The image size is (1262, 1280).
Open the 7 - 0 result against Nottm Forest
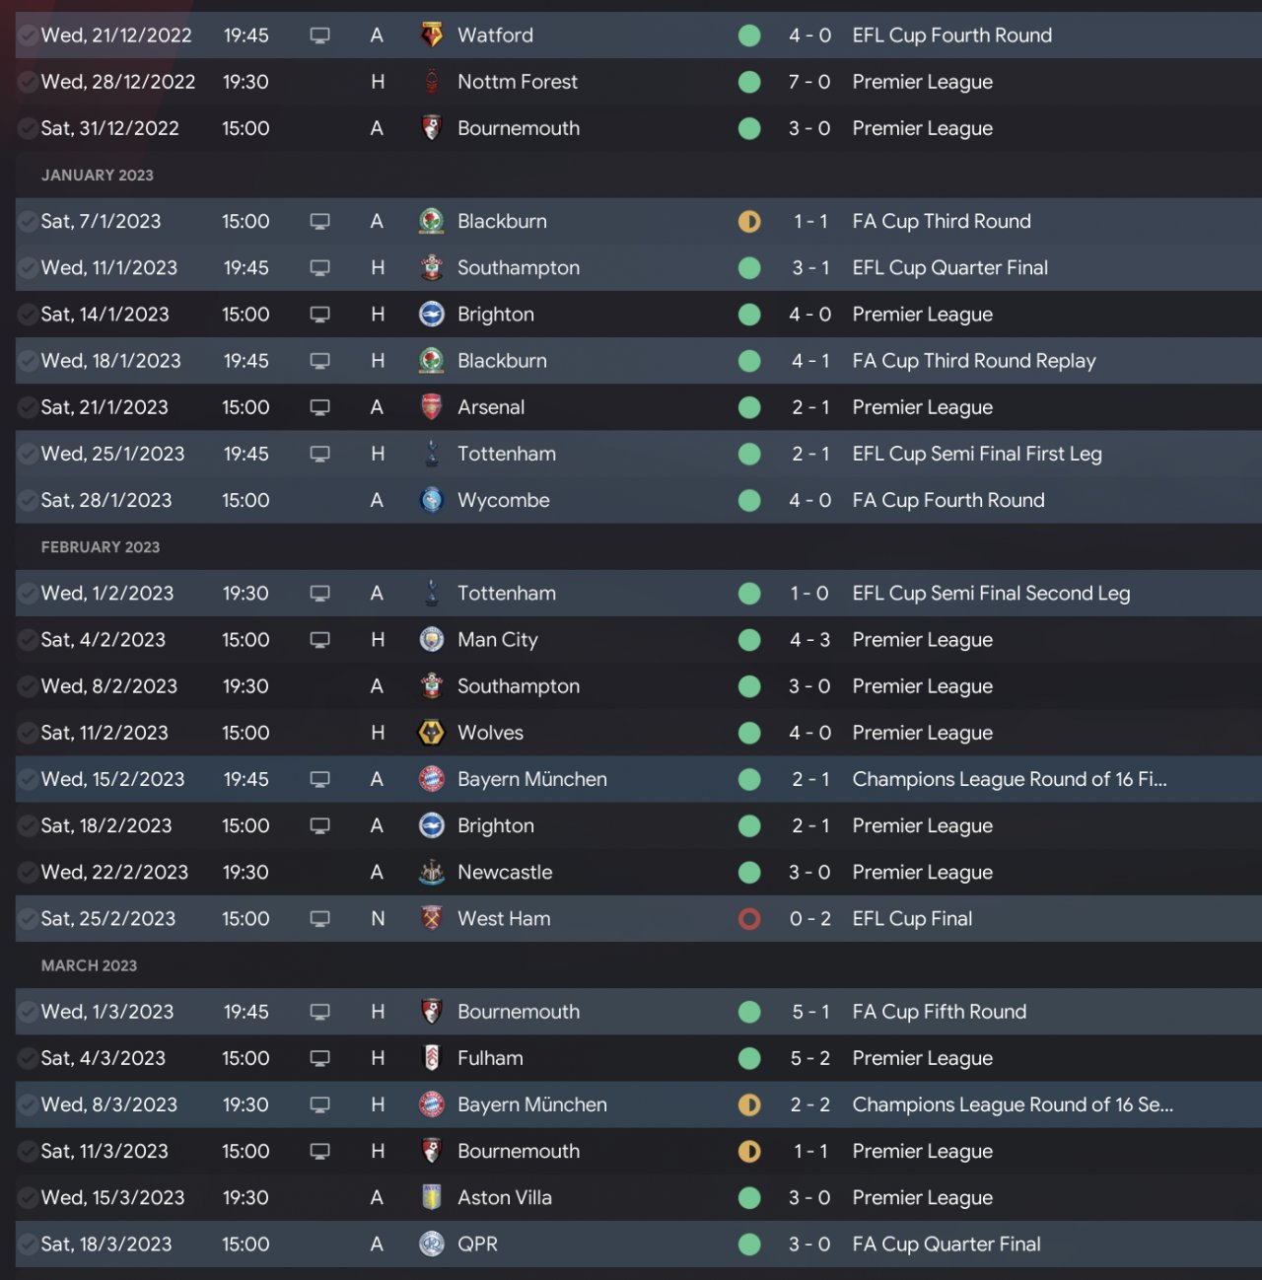click(x=809, y=82)
